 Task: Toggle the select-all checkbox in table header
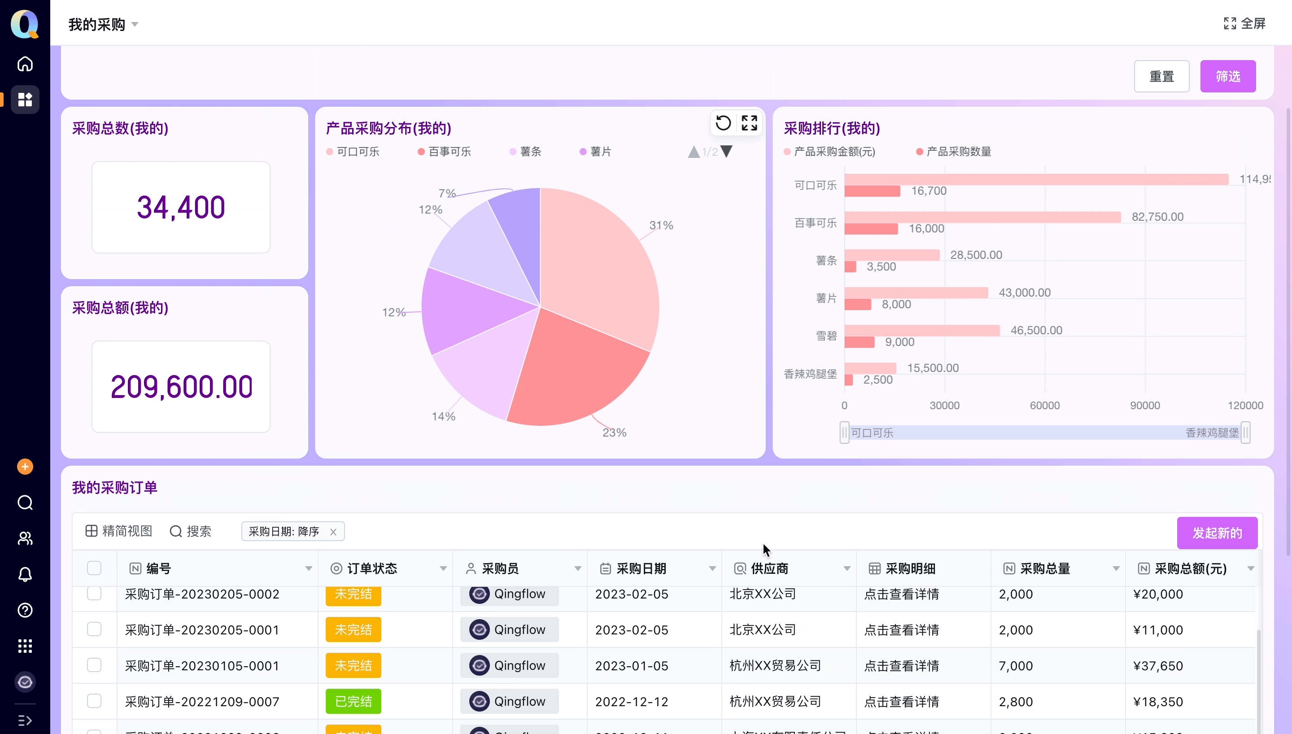[94, 568]
